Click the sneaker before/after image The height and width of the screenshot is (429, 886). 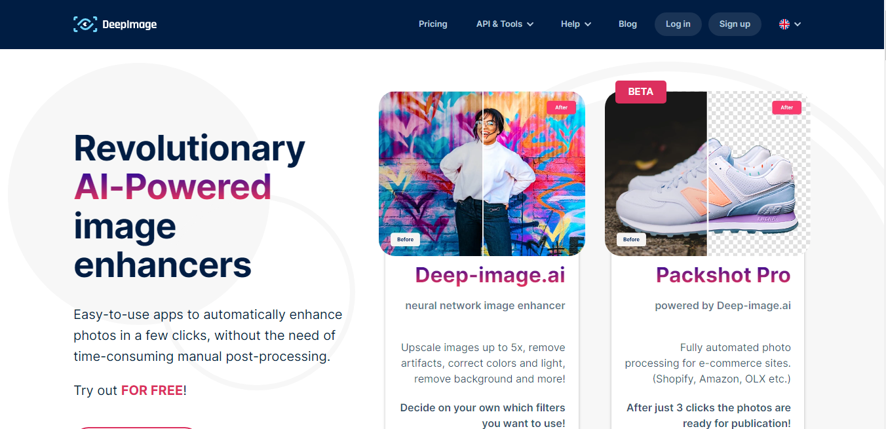[x=708, y=174]
